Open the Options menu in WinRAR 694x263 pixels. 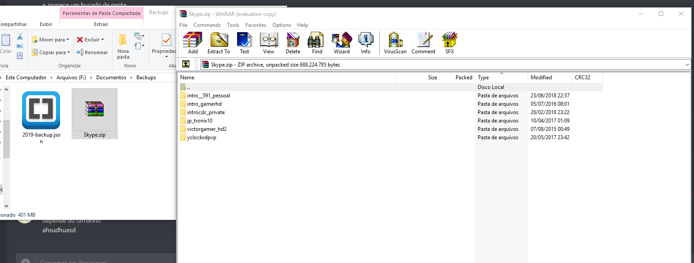coord(282,25)
